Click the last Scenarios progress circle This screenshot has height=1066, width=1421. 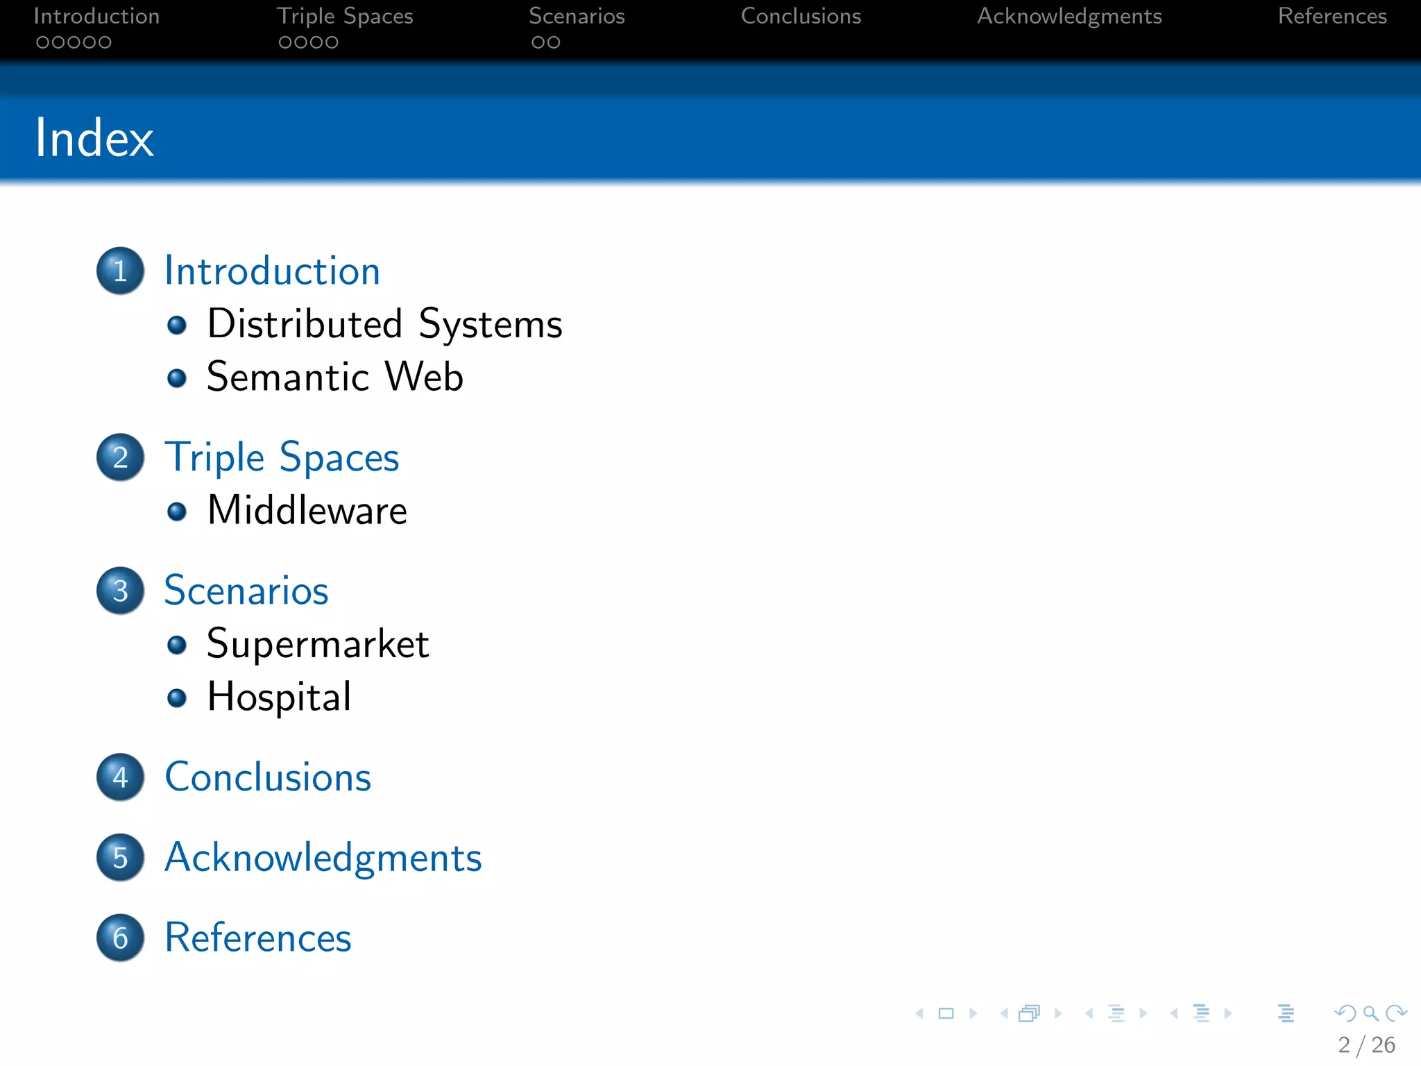tap(554, 42)
